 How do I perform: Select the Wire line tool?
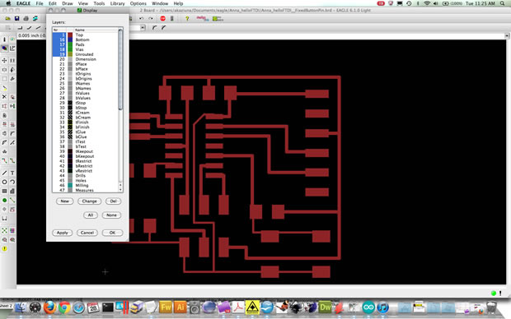(x=4, y=173)
